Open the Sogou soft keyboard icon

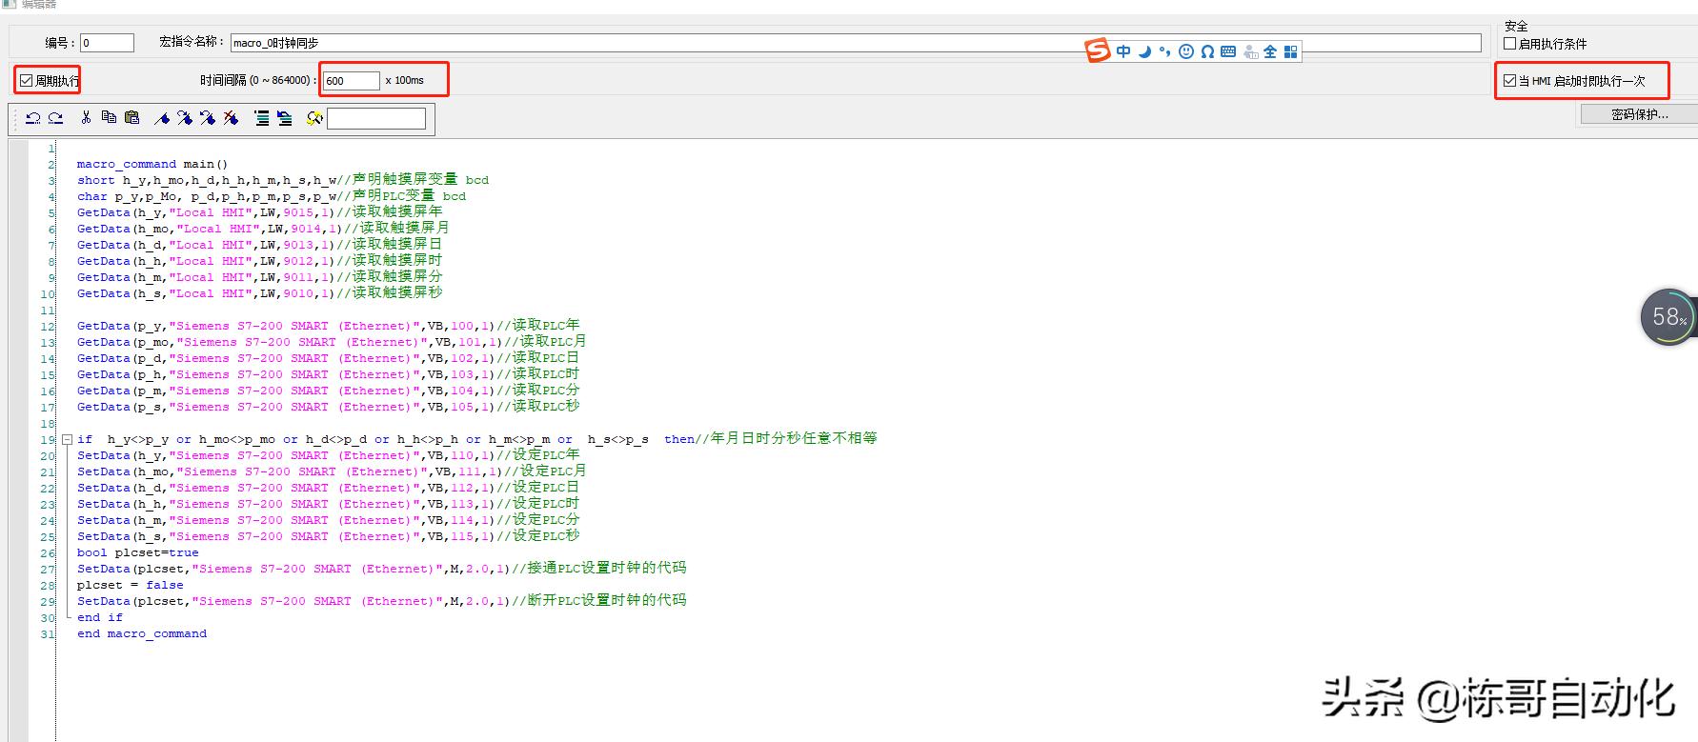[1228, 51]
